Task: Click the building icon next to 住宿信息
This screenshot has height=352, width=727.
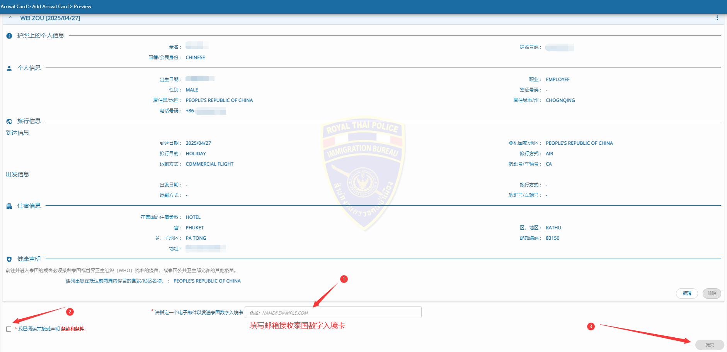Action: point(9,205)
